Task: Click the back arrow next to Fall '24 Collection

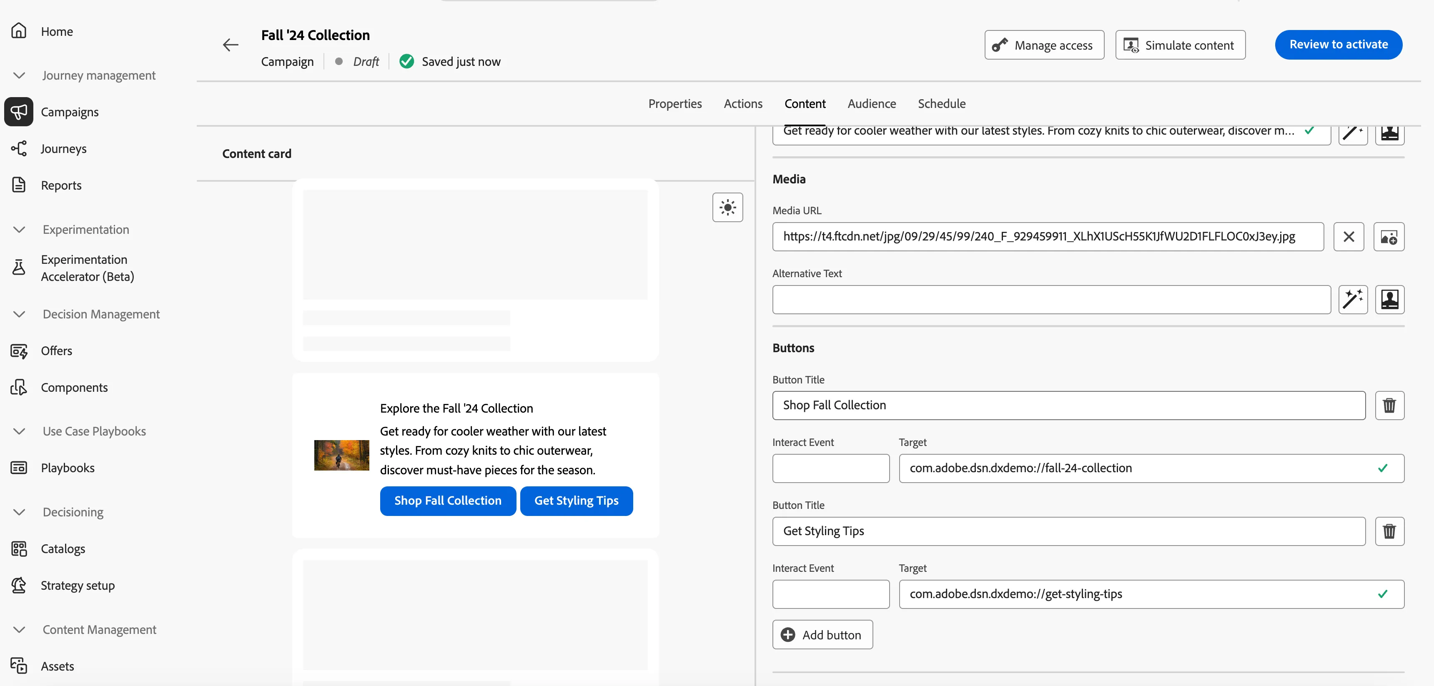Action: 231,45
